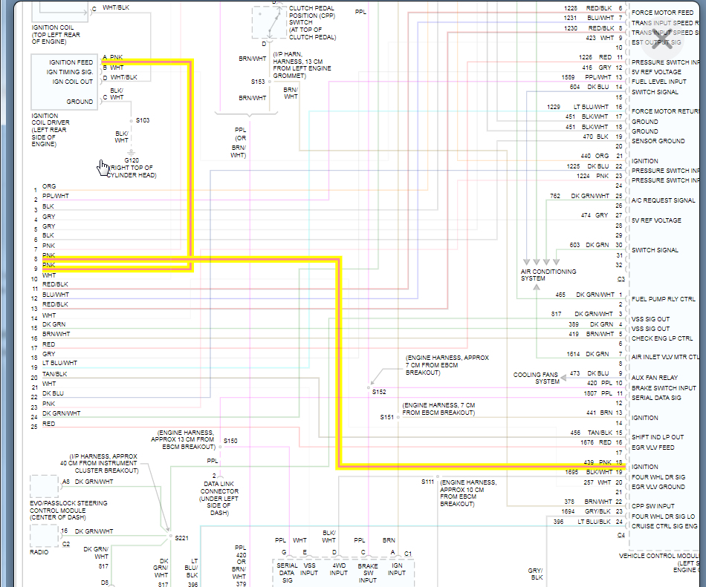Click the G120 ground symbol
This screenshot has height=587, width=706.
[x=131, y=153]
